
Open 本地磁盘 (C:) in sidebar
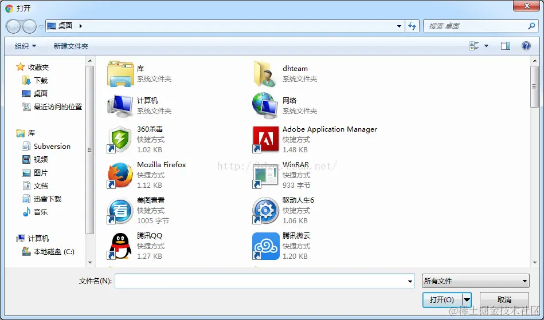(x=48, y=252)
